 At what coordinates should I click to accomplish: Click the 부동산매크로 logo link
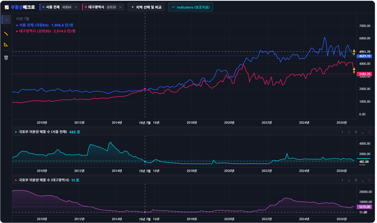(20, 7)
